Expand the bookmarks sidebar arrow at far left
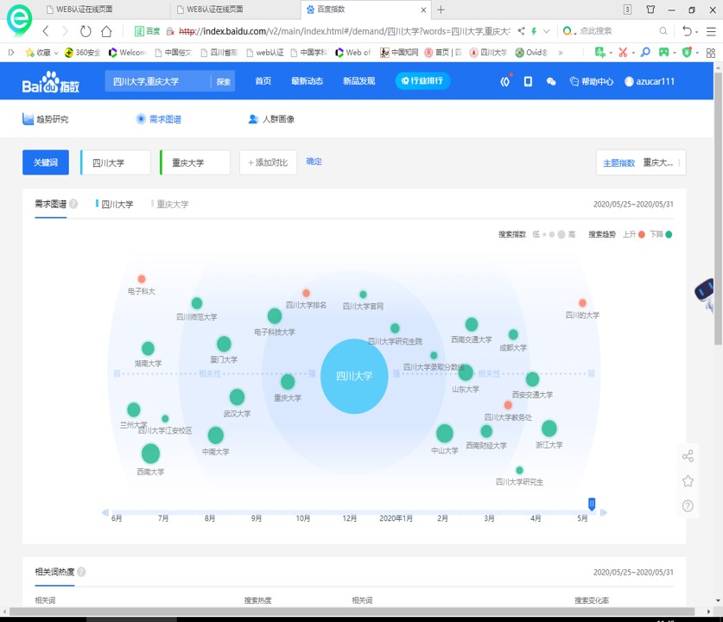The height and width of the screenshot is (622, 723). click(x=11, y=53)
